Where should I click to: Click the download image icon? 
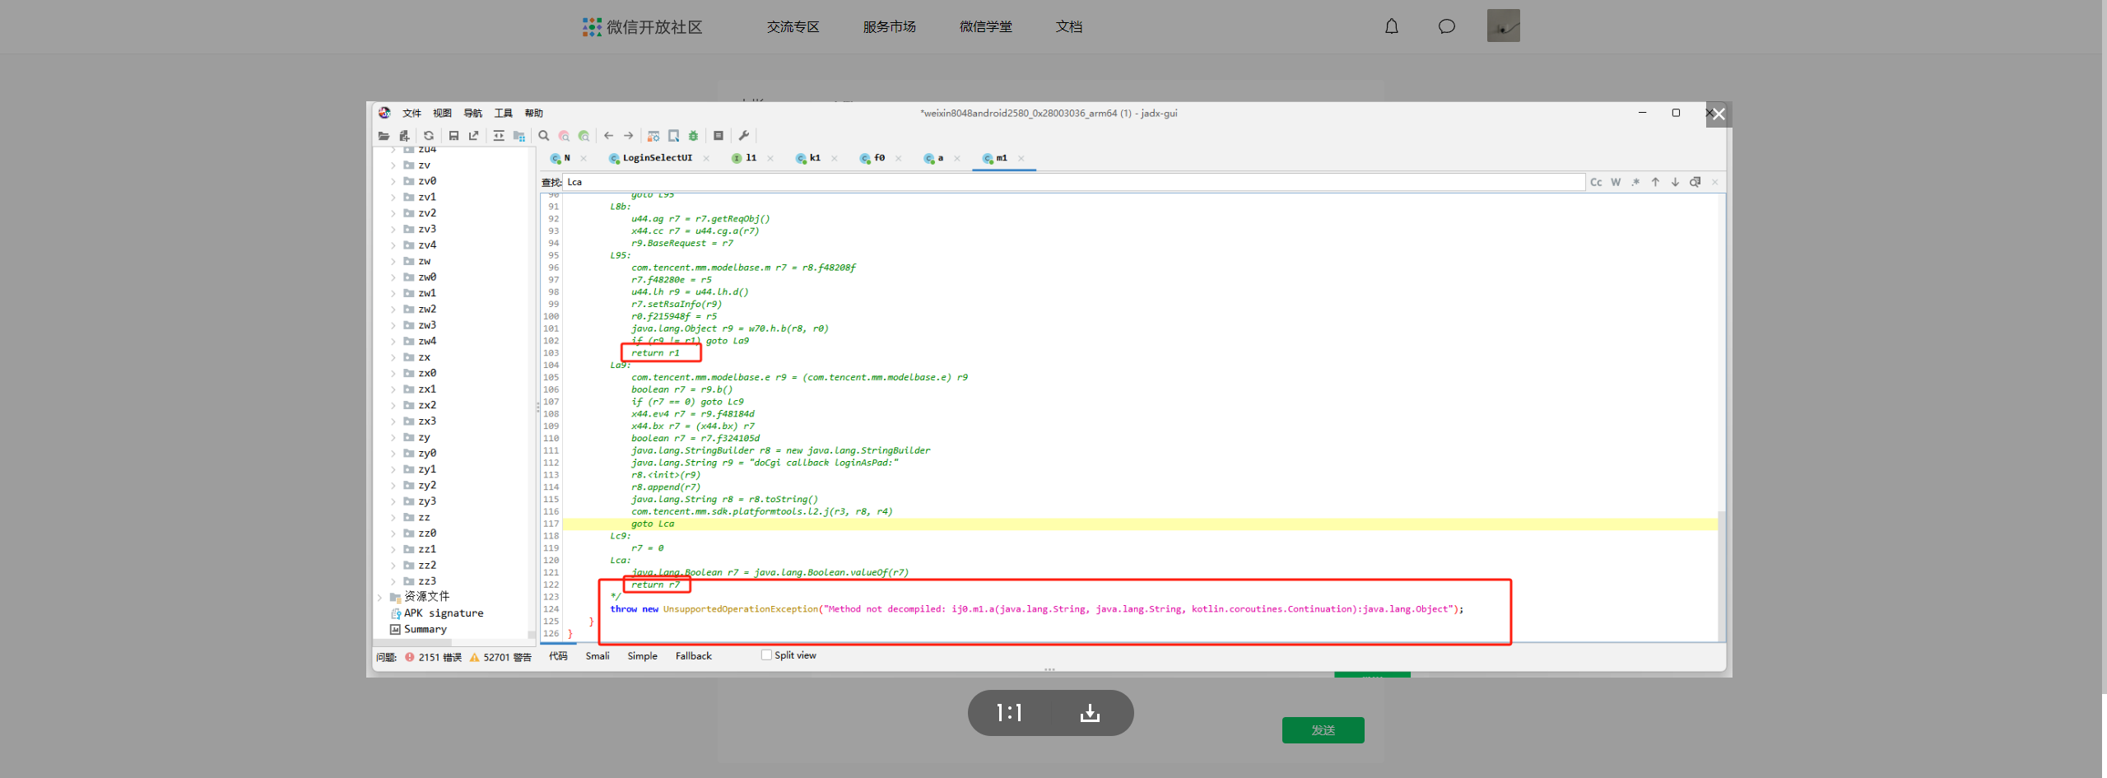pos(1090,713)
